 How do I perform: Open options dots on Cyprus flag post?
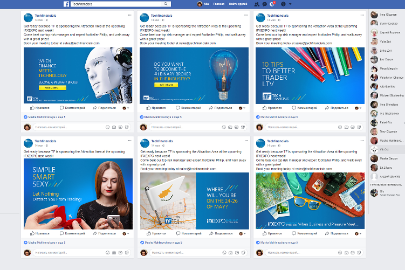[x=246, y=141]
